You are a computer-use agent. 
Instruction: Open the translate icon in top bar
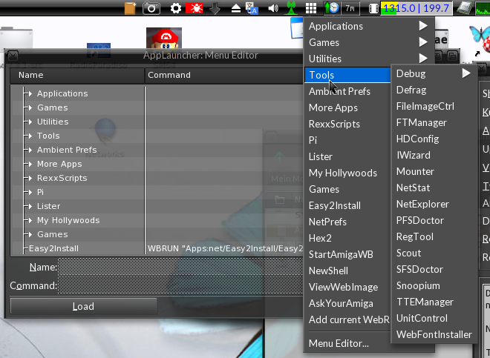[252, 8]
